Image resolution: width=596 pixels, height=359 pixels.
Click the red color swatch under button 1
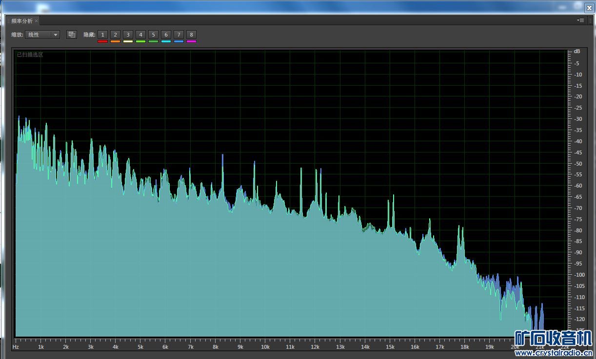coord(102,41)
